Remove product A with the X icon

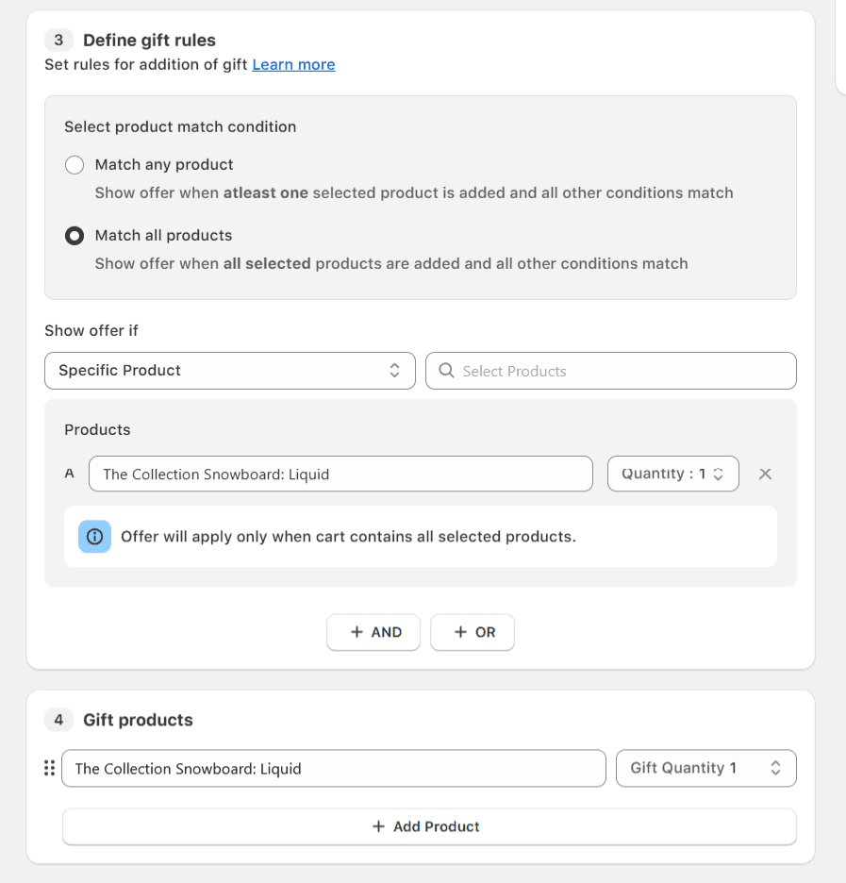[765, 474]
